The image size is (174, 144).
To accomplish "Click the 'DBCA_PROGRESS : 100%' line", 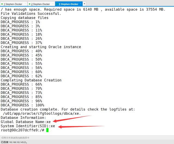I will pos(22,105).
